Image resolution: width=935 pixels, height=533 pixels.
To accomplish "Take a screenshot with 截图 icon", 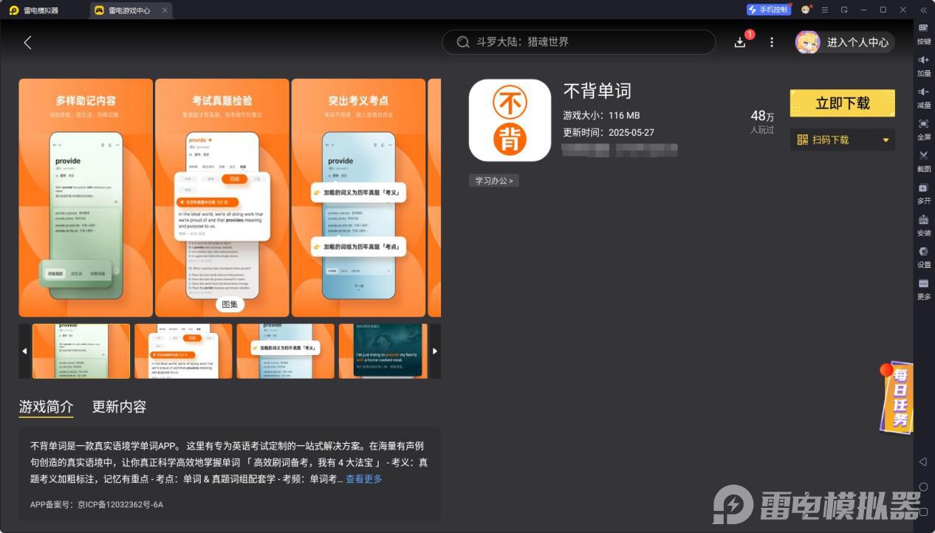I will (923, 160).
